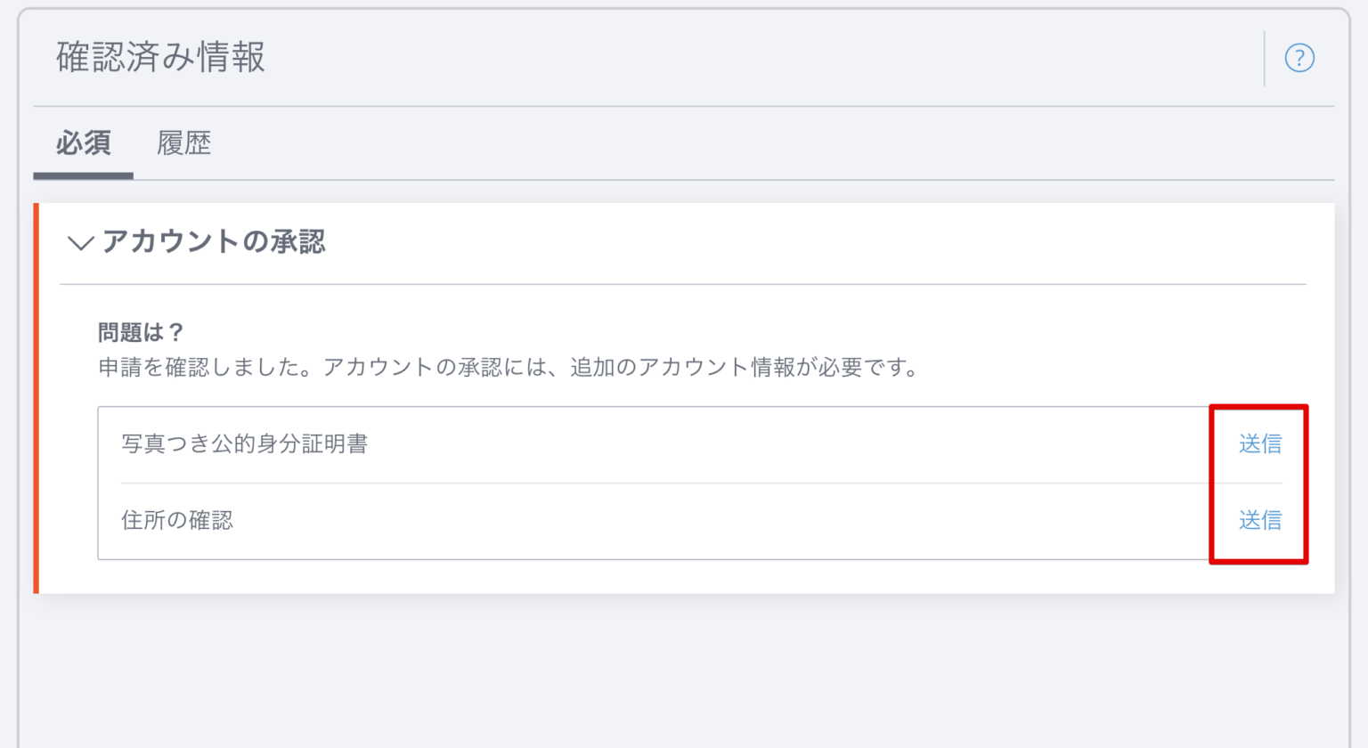
Task: Open help via the question mark icon
Action: 1299,58
